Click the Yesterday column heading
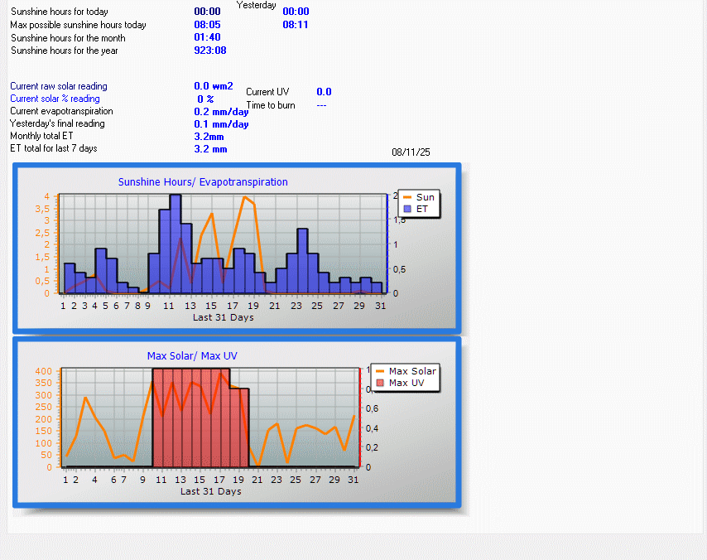 257,5
